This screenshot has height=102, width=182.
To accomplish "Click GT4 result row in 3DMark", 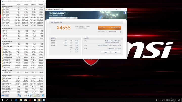I will coord(74,48).
